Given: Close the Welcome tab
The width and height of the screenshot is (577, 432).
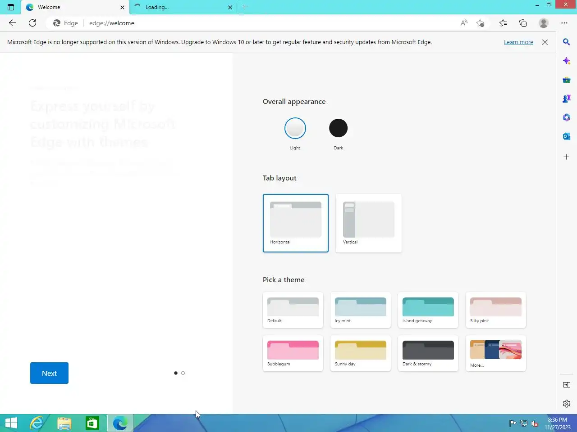Looking at the screenshot, I should 122,7.
